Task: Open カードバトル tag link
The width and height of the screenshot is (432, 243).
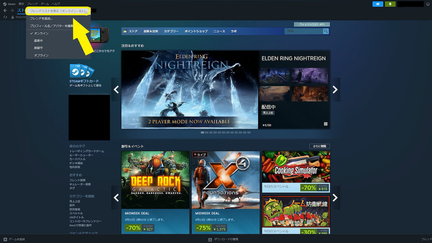Action: pos(77,159)
